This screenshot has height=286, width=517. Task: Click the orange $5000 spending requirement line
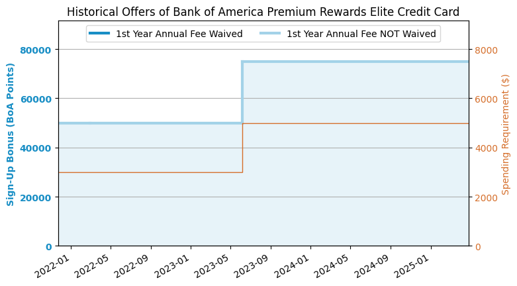(355, 123)
